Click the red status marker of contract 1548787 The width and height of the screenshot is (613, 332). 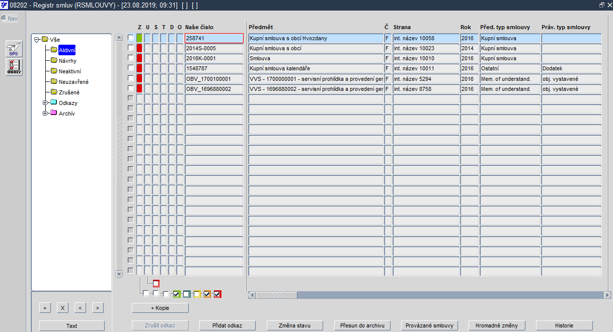point(139,68)
